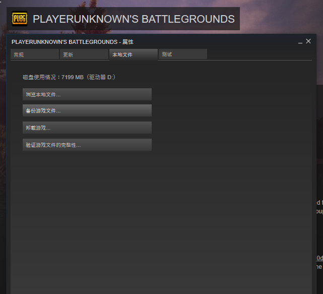Select the 本地文件 tab

coord(134,54)
